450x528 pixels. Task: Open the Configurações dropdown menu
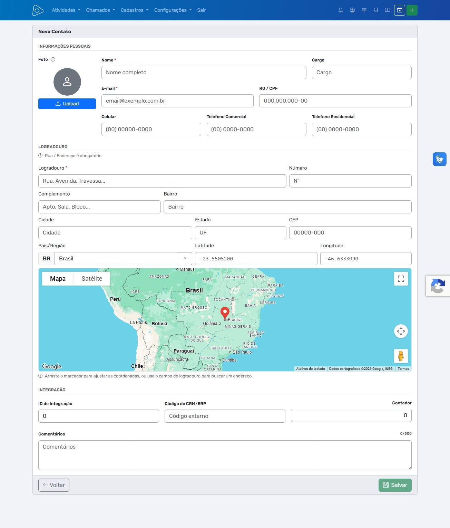[173, 10]
